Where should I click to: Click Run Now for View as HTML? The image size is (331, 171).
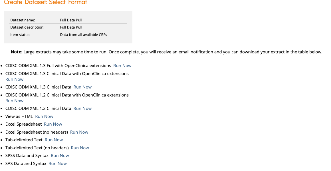[44, 116]
